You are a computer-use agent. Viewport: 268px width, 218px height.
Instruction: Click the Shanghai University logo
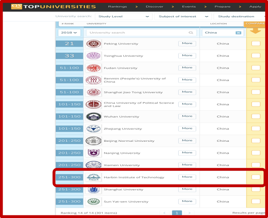pyautogui.click(x=93, y=189)
